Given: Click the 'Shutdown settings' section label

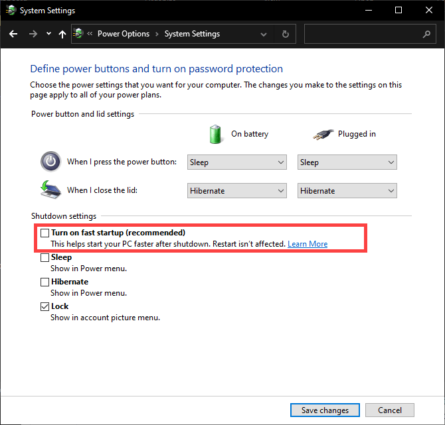Looking at the screenshot, I should coord(64,216).
